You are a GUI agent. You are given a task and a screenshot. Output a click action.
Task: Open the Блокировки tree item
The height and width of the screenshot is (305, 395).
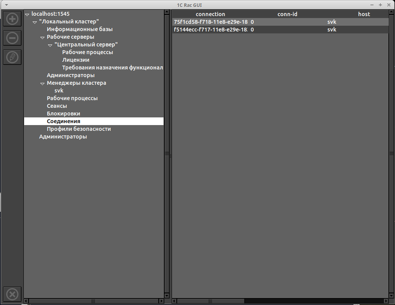tap(63, 114)
